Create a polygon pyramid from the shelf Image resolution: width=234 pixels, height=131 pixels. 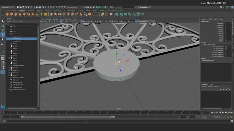[33, 14]
